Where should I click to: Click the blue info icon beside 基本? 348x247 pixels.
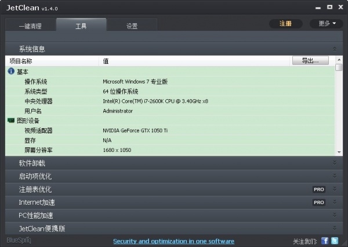(11, 71)
